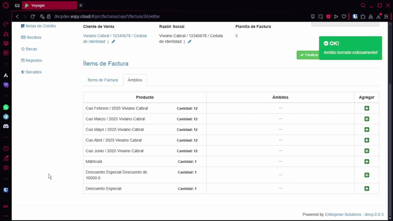Viewport: 393px width, 221px height.
Task: Open Planilla de Factura link 8
Action: tap(236, 36)
